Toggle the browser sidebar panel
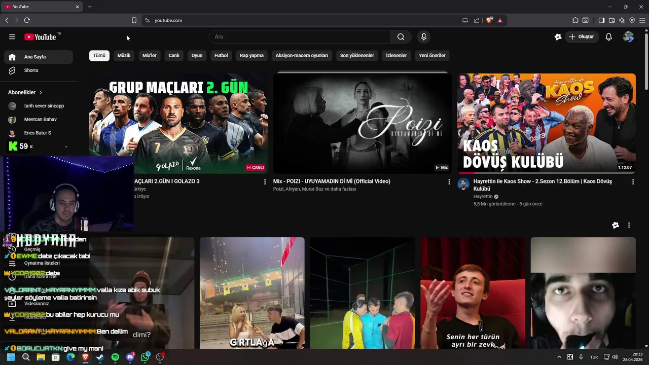The height and width of the screenshot is (365, 649). pos(601,20)
